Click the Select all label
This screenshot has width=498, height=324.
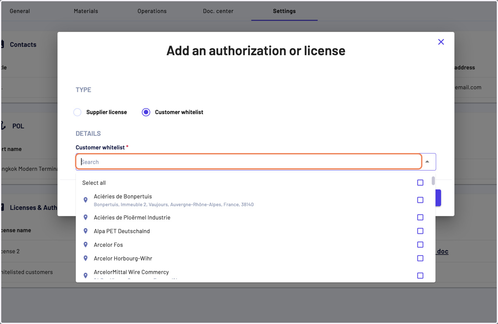[x=94, y=183]
